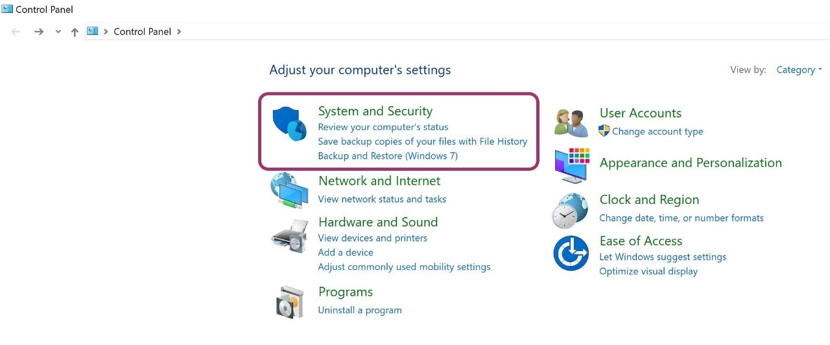Expand the recent locations chevron
Viewport: 830px width, 345px height.
click(x=58, y=32)
